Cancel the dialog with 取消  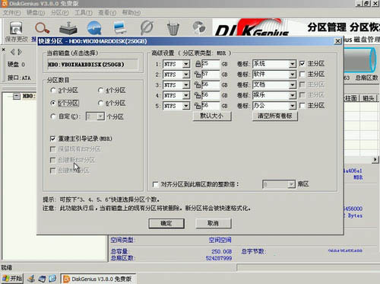[214, 223]
